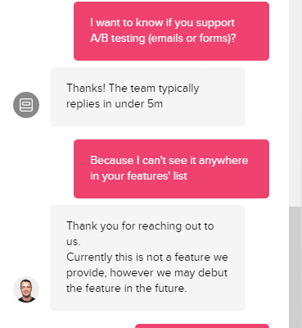Click the line "Thanks! The team typically"
The width and height of the screenshot is (302, 328).
(133, 89)
